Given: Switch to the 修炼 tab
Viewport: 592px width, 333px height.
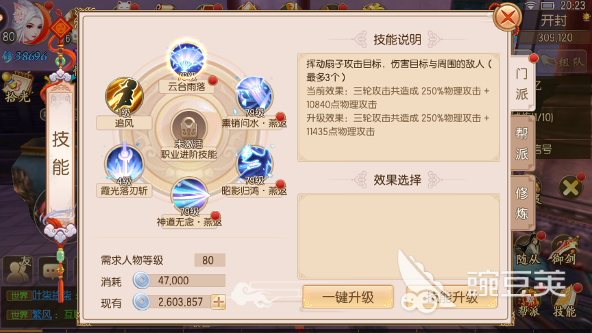Looking at the screenshot, I should coord(522,203).
